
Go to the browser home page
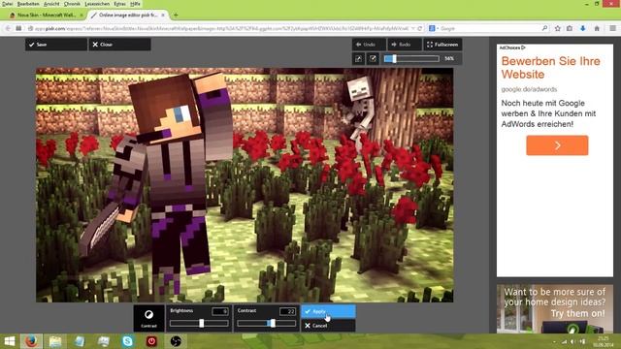[597, 28]
